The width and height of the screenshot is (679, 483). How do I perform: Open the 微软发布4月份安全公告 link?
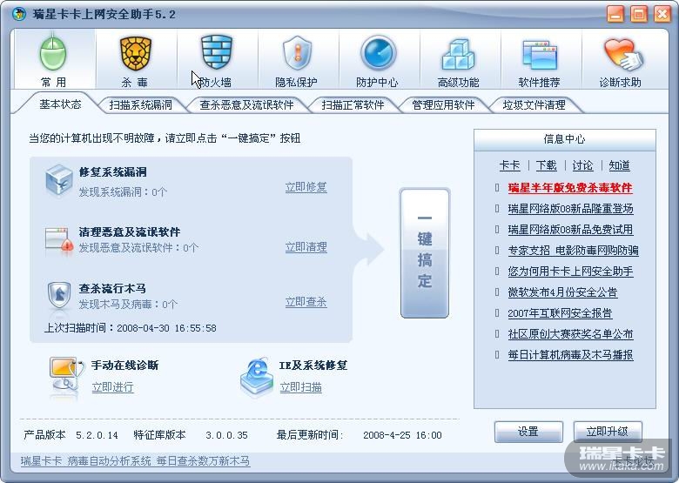pos(562,292)
